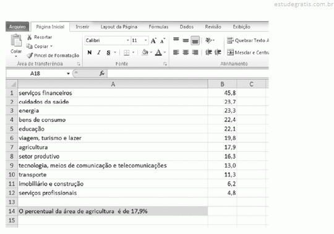Toggle italic I formatting

[x=99, y=53]
